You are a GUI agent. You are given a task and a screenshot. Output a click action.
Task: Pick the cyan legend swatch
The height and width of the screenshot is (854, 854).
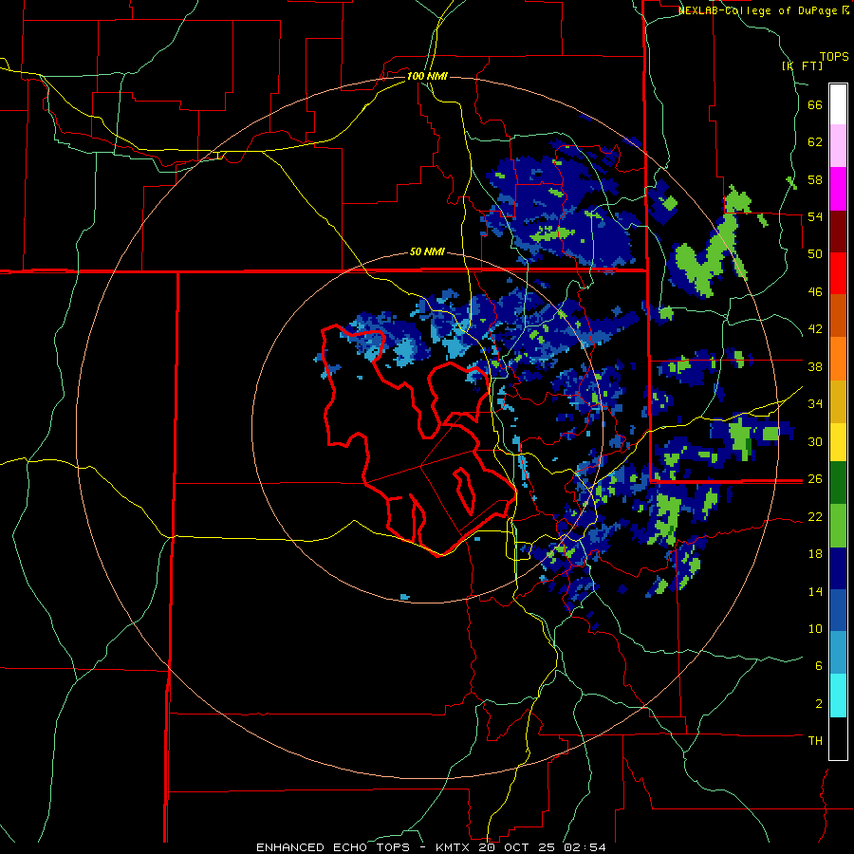(838, 696)
